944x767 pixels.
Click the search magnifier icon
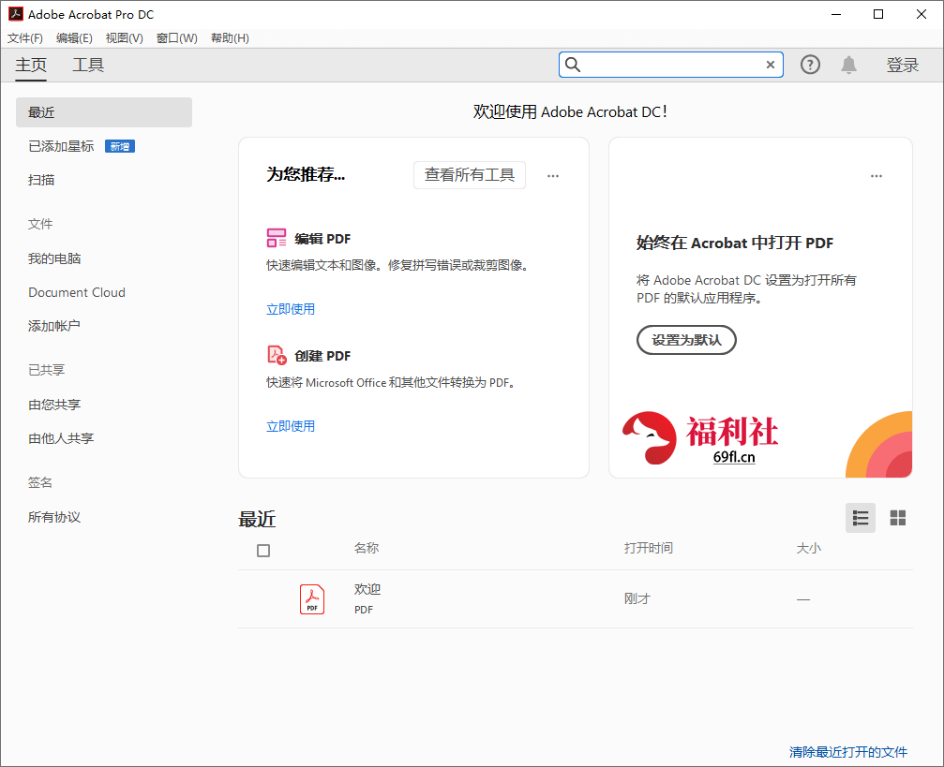573,65
